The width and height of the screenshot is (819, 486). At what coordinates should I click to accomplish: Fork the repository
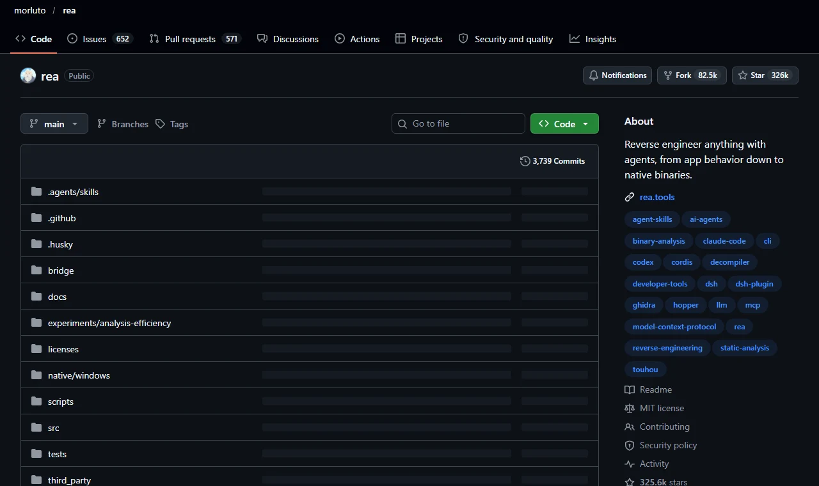(x=692, y=75)
